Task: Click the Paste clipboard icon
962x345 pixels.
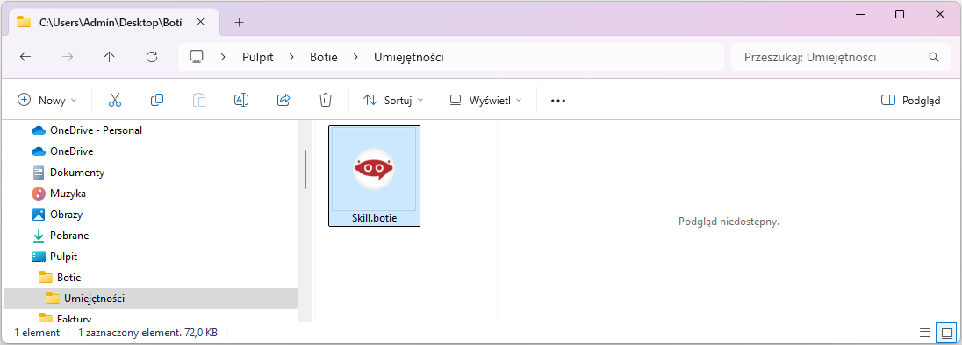Action: 198,101
